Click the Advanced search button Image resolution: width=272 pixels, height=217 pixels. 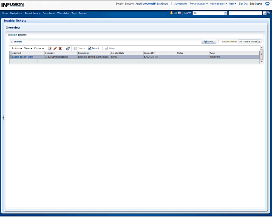click(x=209, y=42)
